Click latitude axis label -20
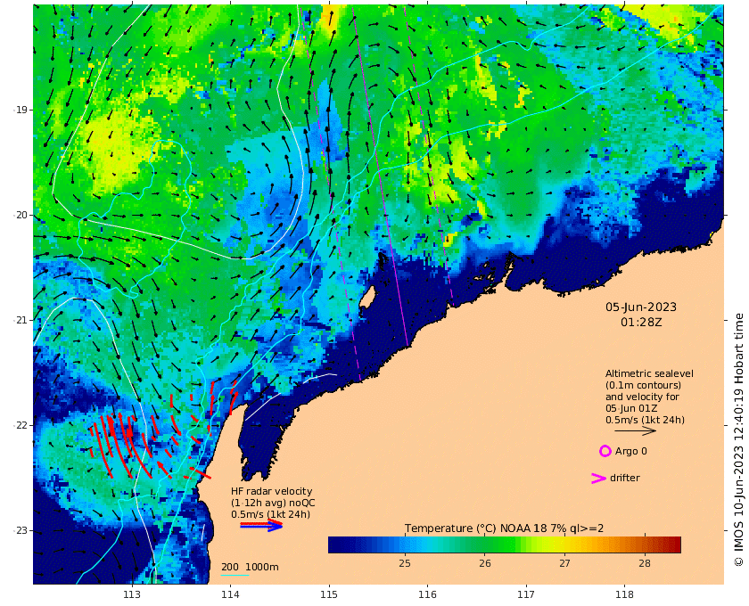This screenshot has width=749, height=606. 21,215
